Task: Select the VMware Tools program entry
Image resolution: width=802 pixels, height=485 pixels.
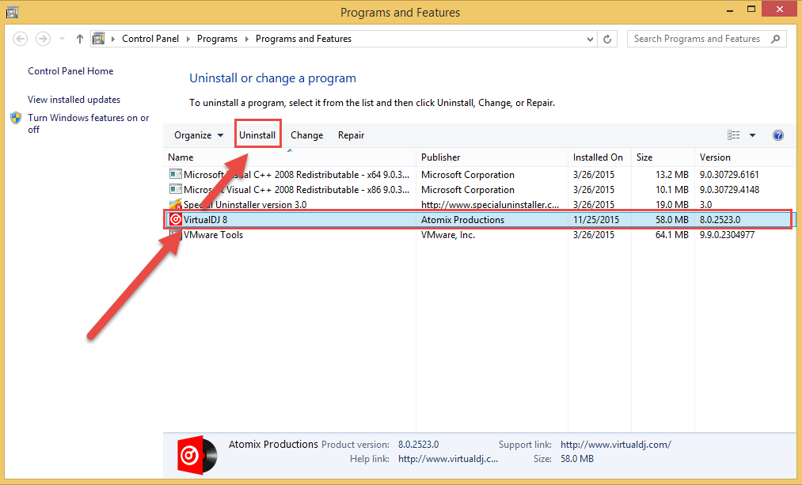Action: tap(479, 235)
